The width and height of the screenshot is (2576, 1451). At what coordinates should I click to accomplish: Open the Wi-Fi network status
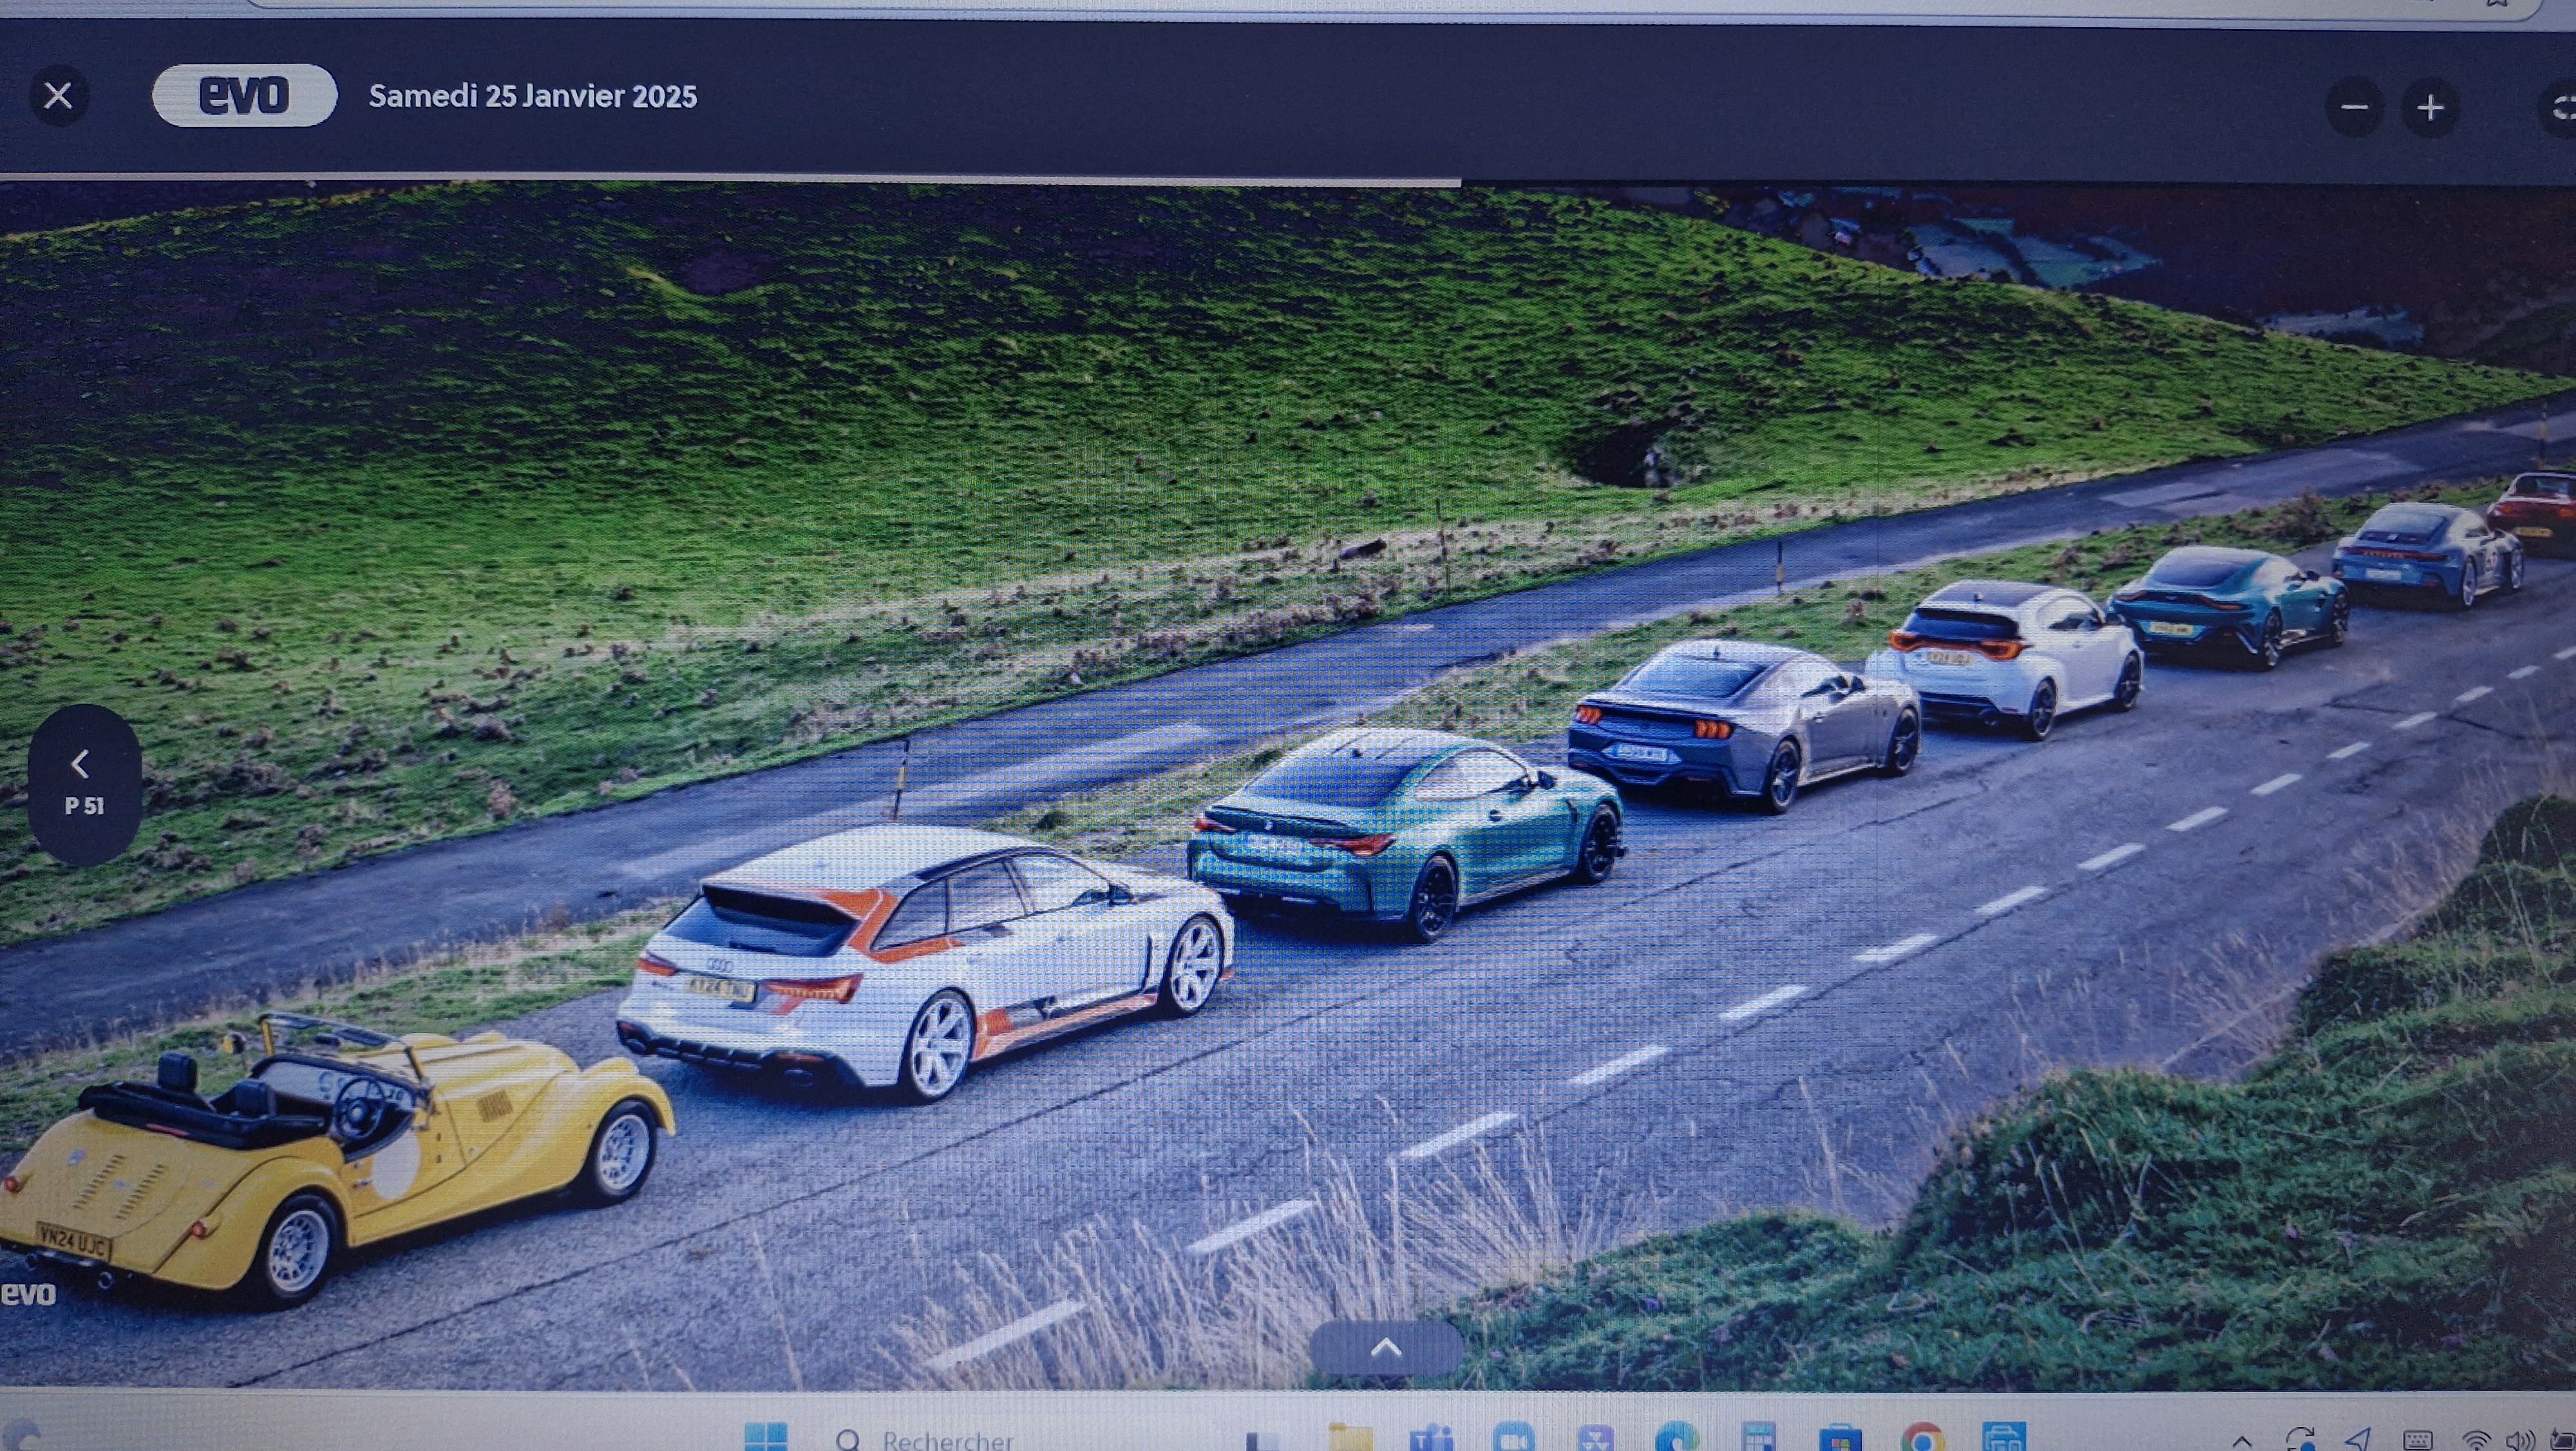(x=2476, y=1442)
